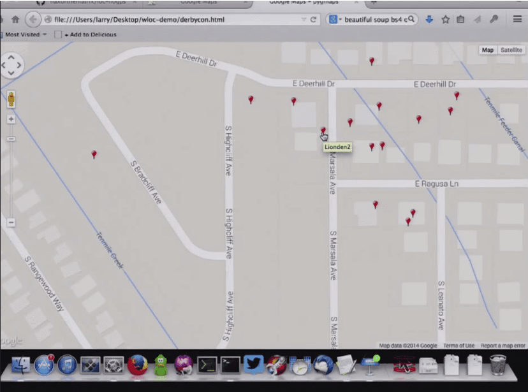Click the Report a map error link
This screenshot has width=528, height=392.
point(502,345)
